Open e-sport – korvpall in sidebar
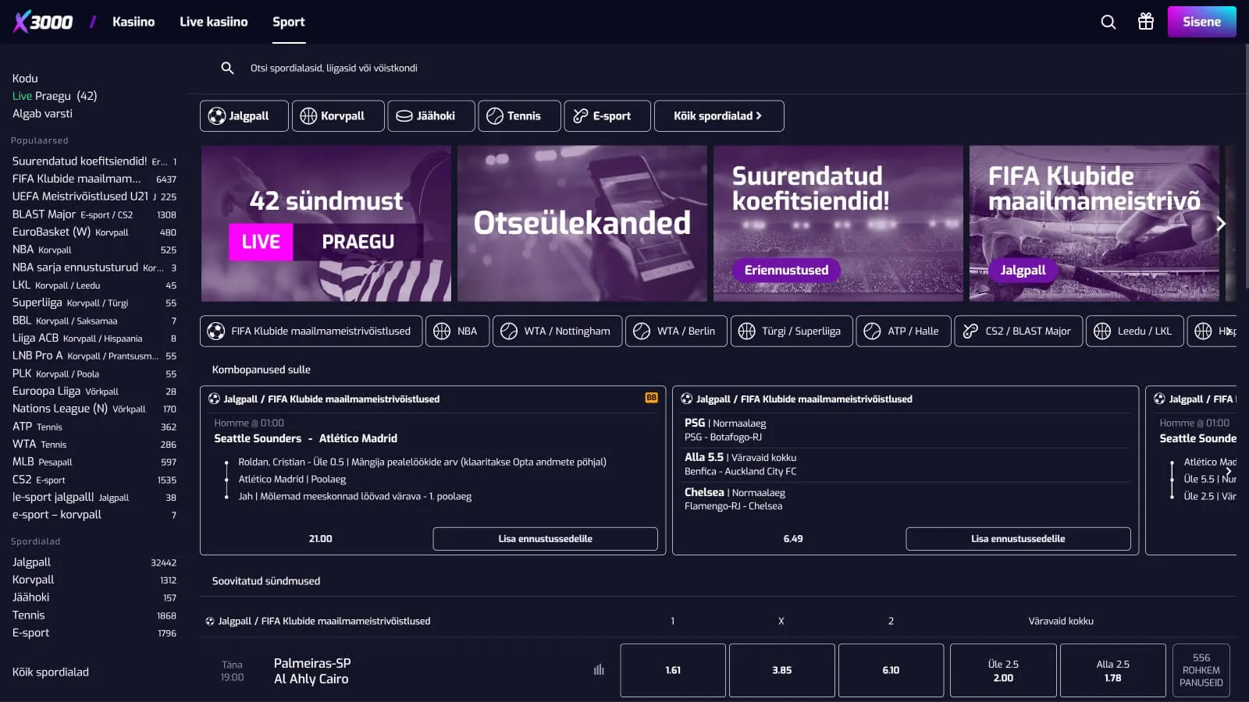The height and width of the screenshot is (702, 1249). [x=94, y=515]
